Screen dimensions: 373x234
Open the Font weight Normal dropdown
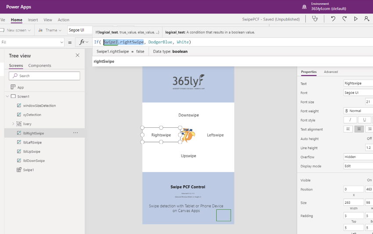[358, 111]
